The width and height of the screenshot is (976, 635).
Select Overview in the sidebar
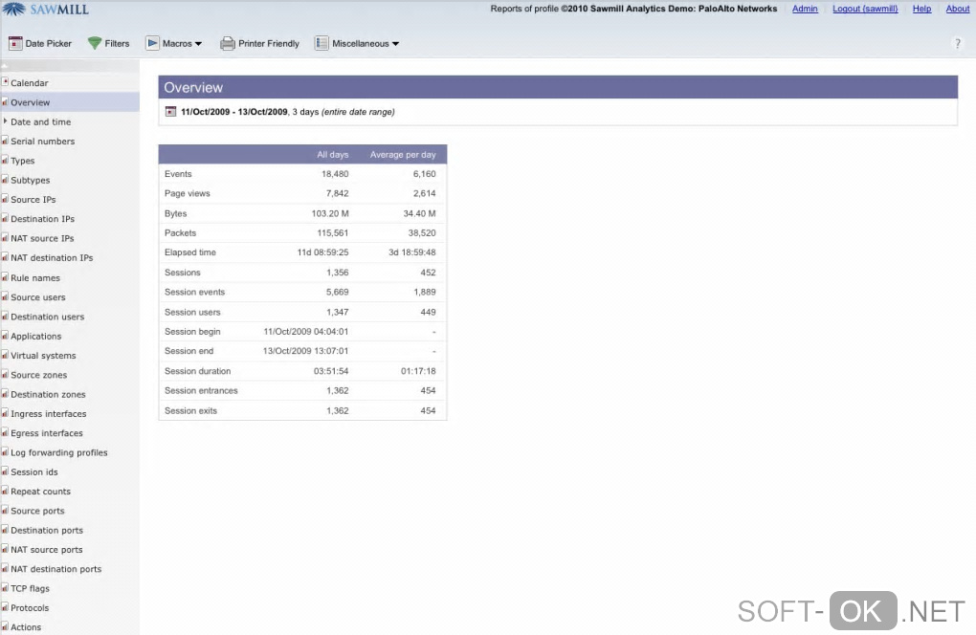70,102
